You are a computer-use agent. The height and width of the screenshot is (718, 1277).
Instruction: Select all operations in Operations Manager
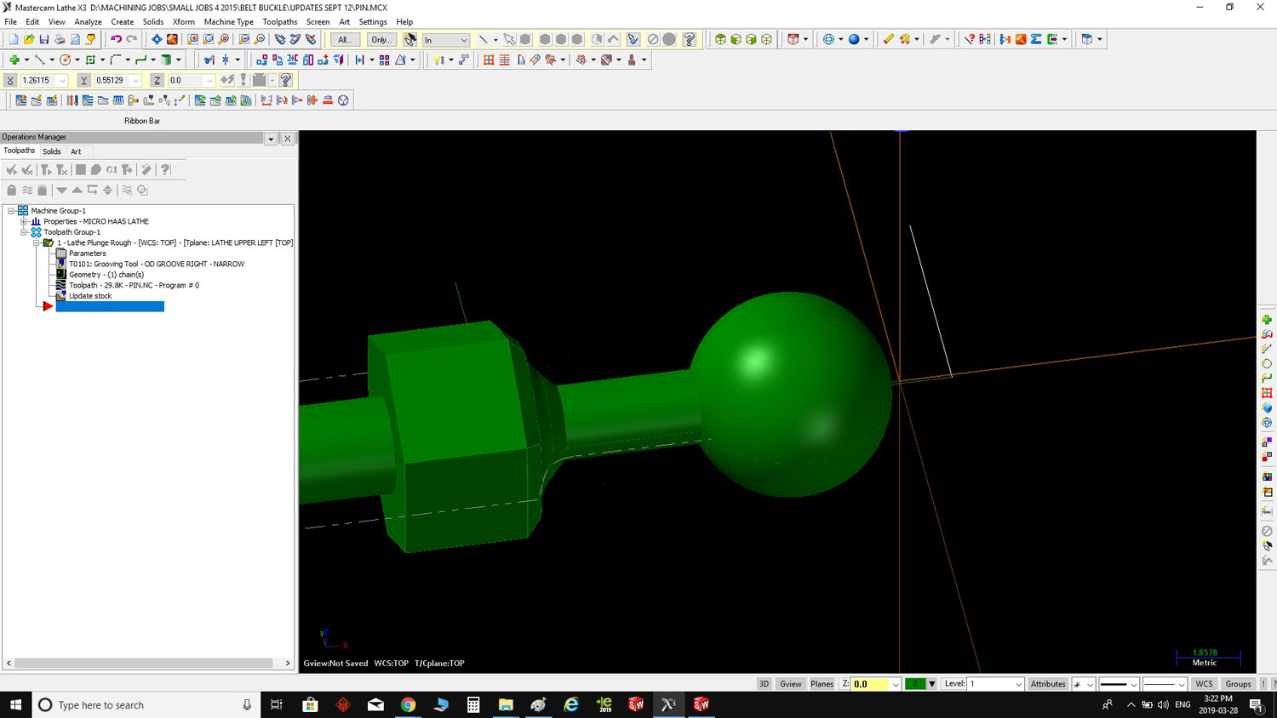pyautogui.click(x=11, y=170)
